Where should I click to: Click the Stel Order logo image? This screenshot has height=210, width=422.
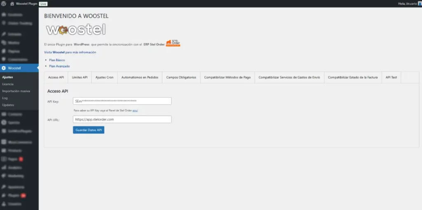coord(173,43)
